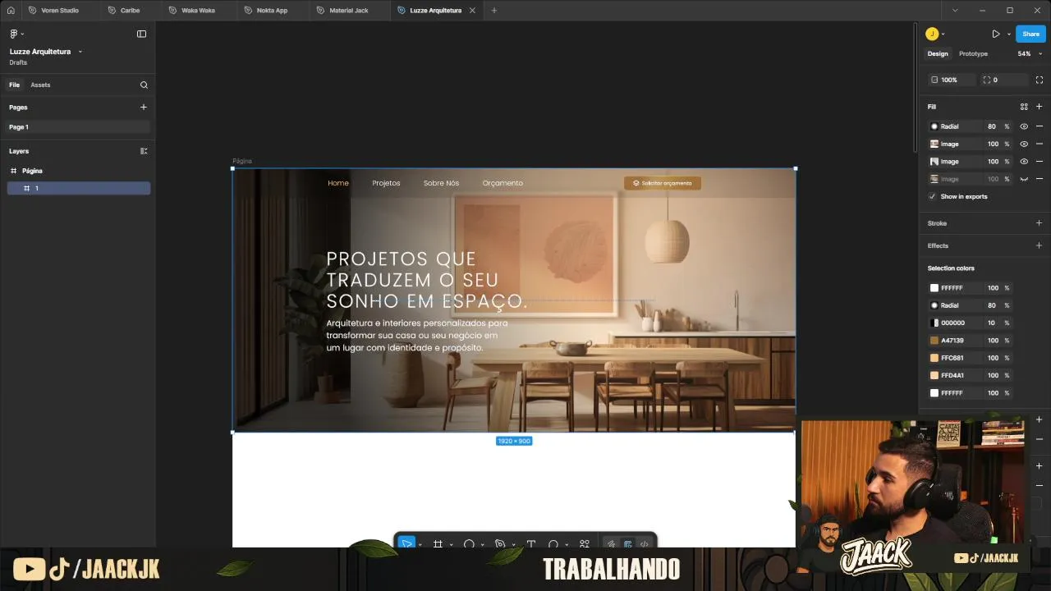Hide the Radial fill layer

pos(1024,126)
